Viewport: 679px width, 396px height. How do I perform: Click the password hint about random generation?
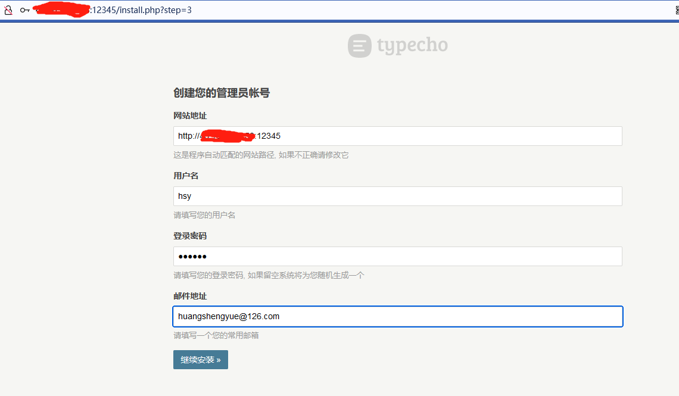tap(269, 275)
